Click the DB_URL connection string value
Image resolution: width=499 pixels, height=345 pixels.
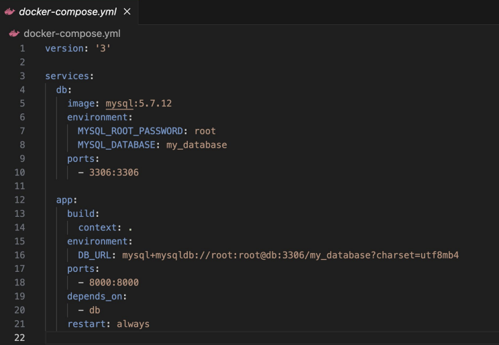coord(290,255)
